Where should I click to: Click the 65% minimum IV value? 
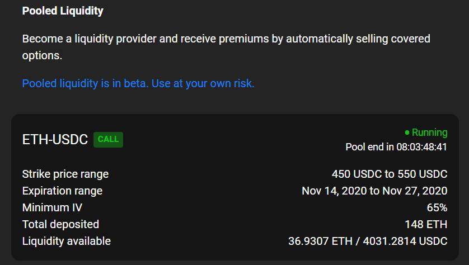point(437,207)
